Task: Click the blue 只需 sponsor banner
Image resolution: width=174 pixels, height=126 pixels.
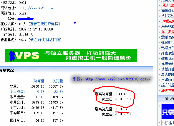Action: (168, 112)
